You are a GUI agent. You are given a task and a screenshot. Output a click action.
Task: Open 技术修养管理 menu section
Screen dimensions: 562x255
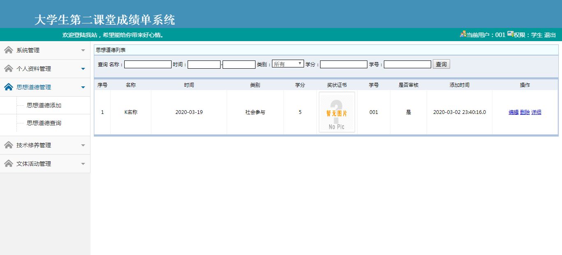[45, 145]
